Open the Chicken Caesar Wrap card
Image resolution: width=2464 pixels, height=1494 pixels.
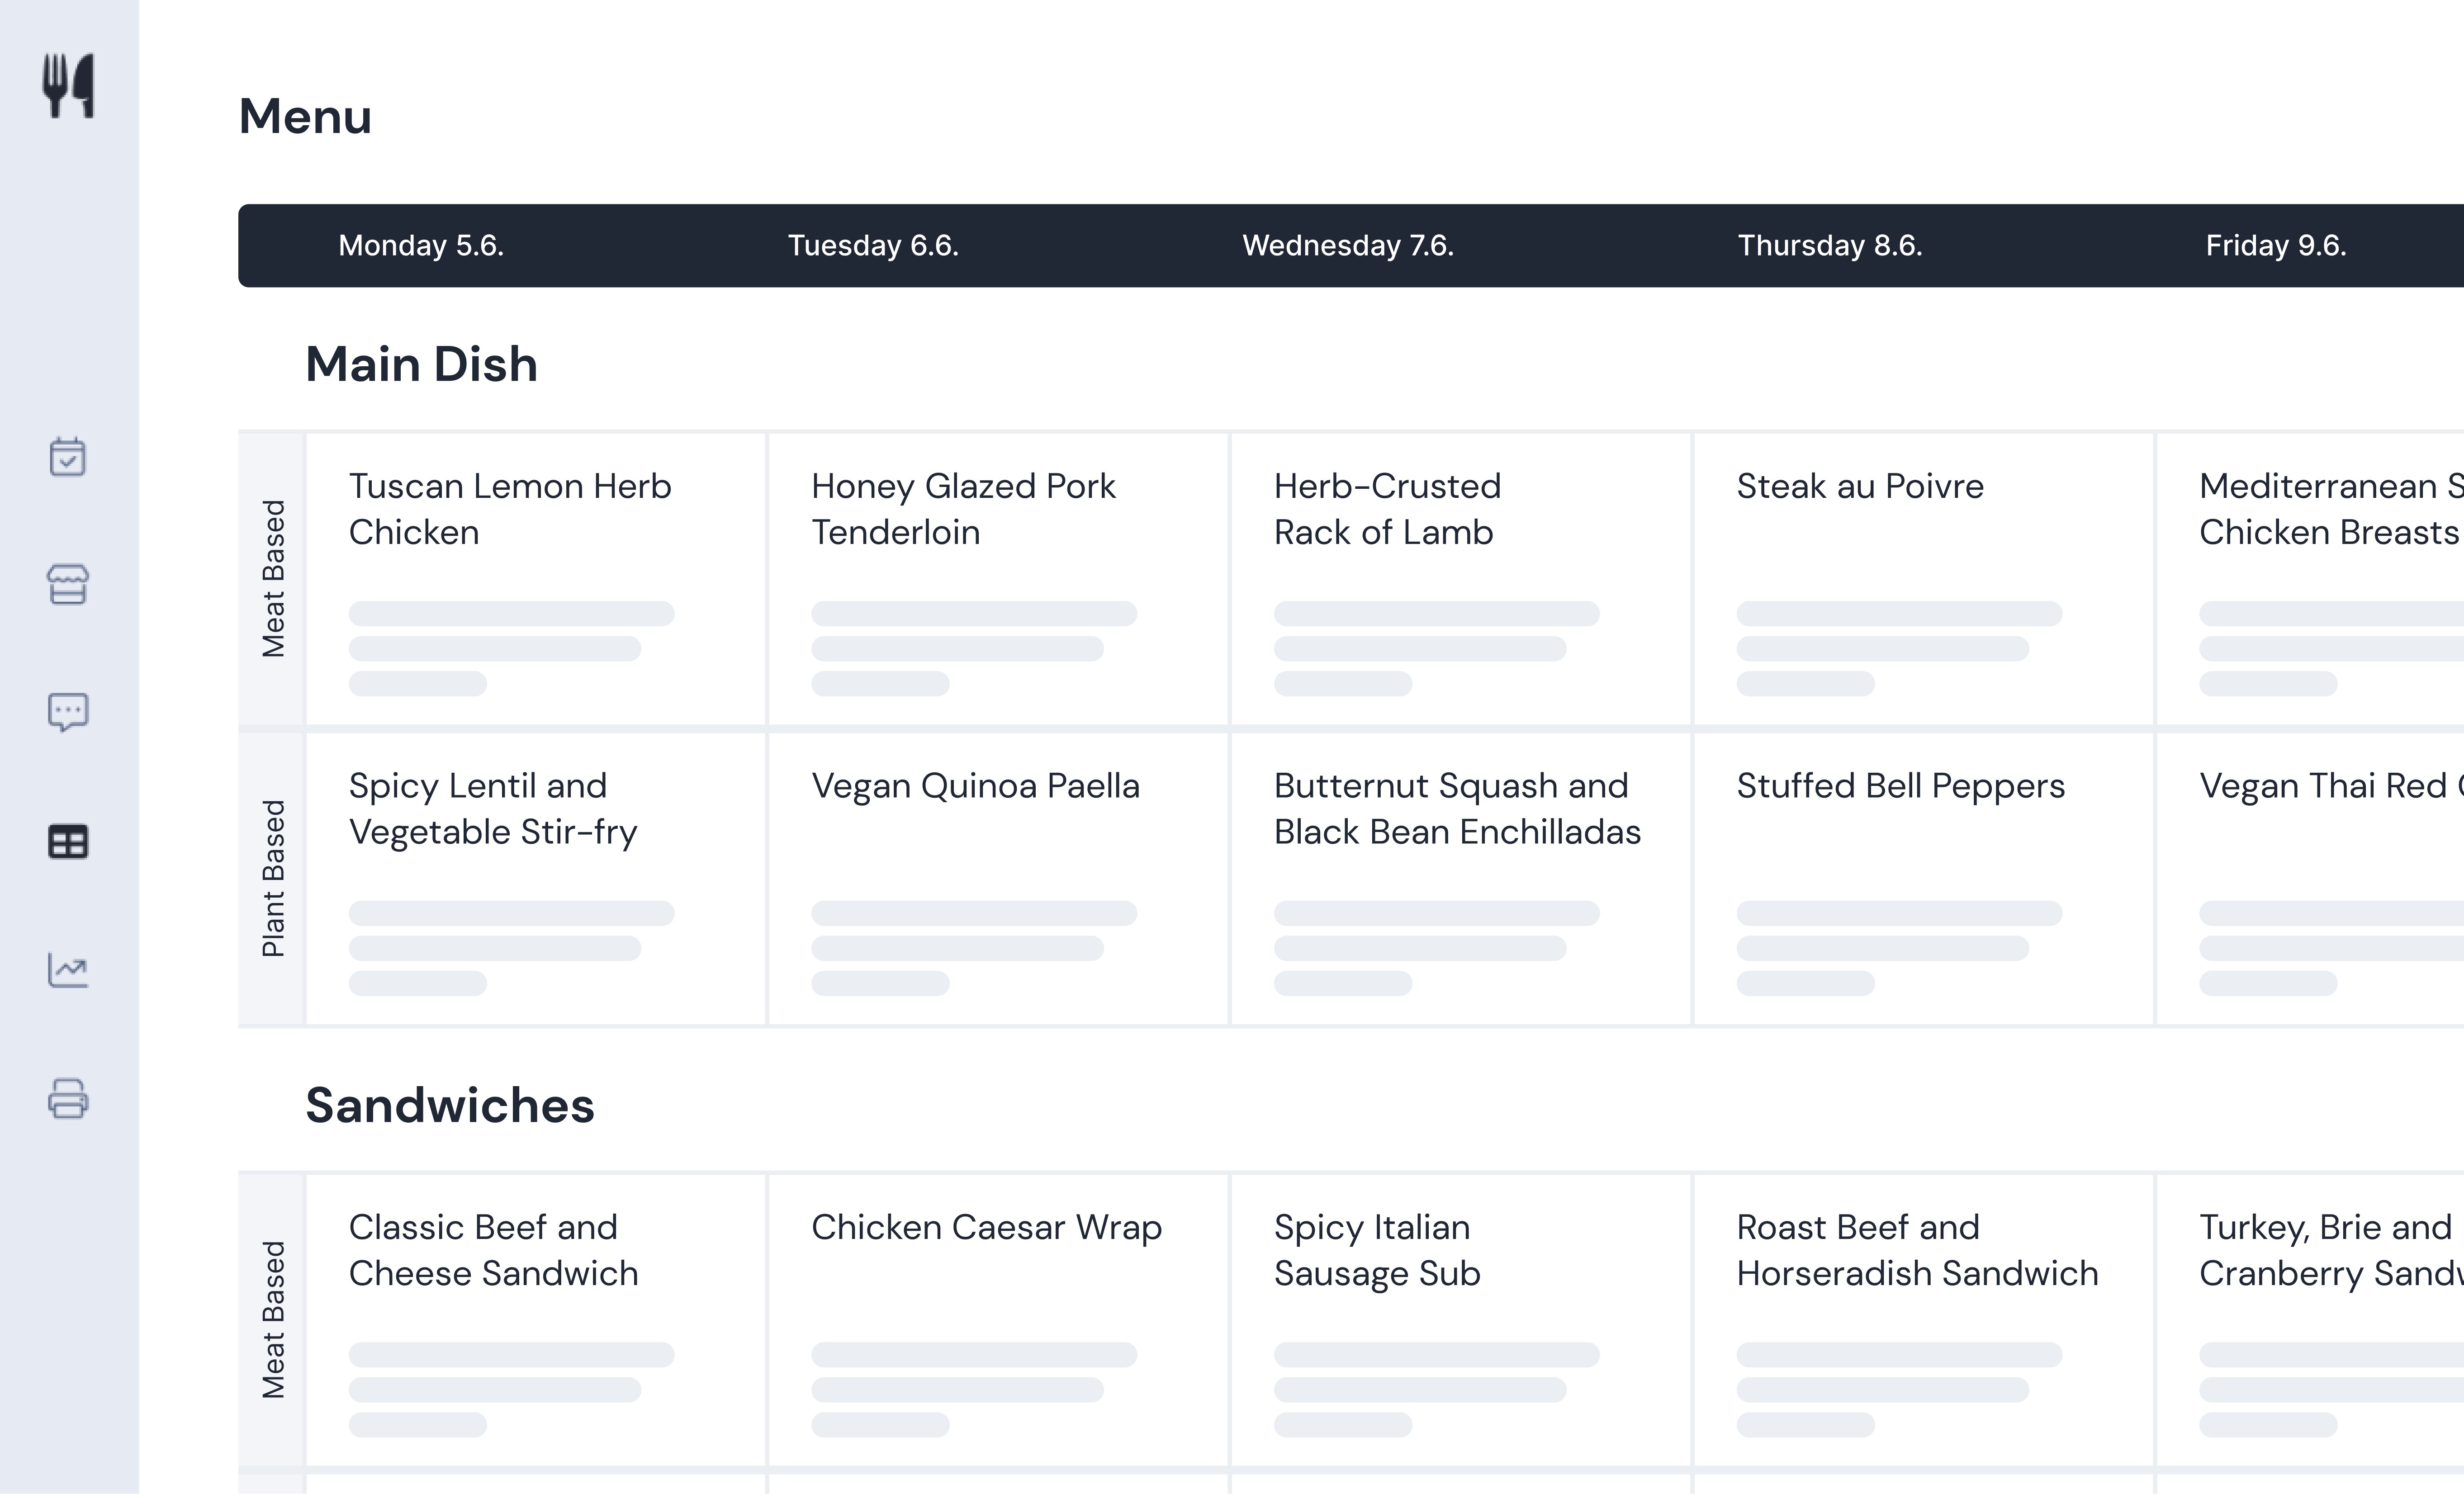pyautogui.click(x=998, y=1320)
